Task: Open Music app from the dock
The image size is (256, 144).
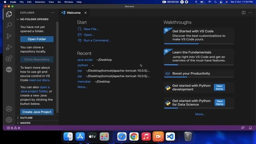Action: click(x=146, y=136)
